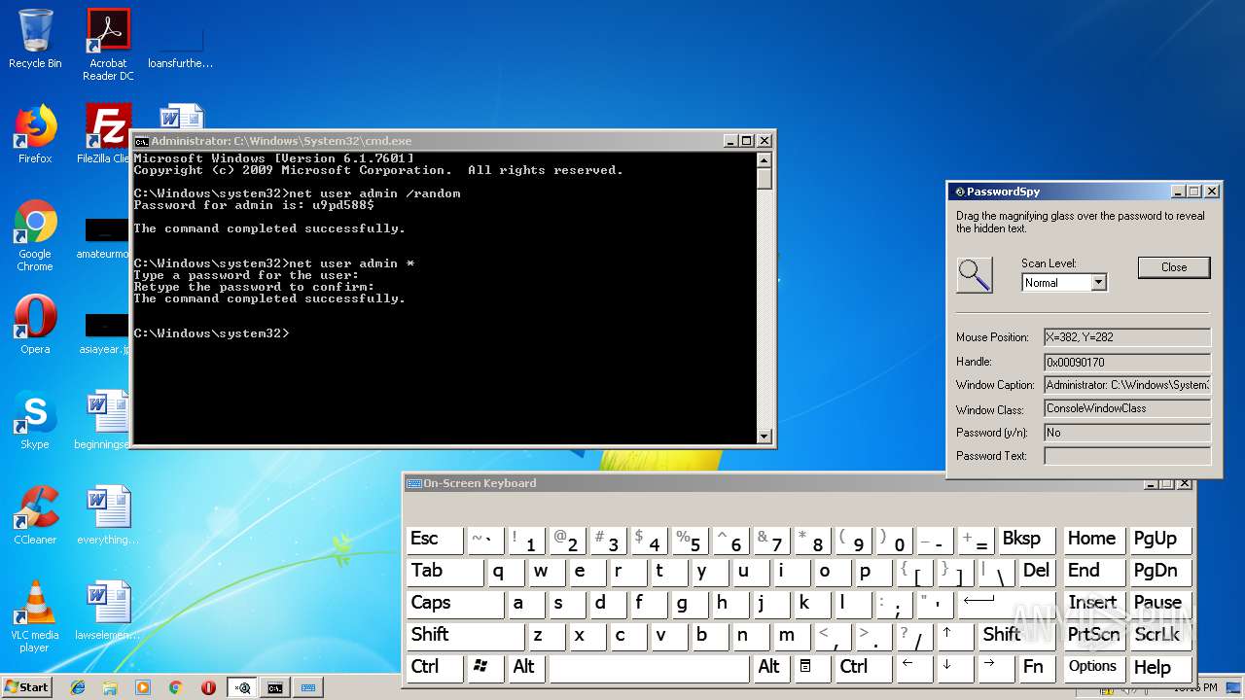Viewport: 1245px width, 700px height.
Task: Select the loansfurthe desktop file
Action: [x=180, y=45]
